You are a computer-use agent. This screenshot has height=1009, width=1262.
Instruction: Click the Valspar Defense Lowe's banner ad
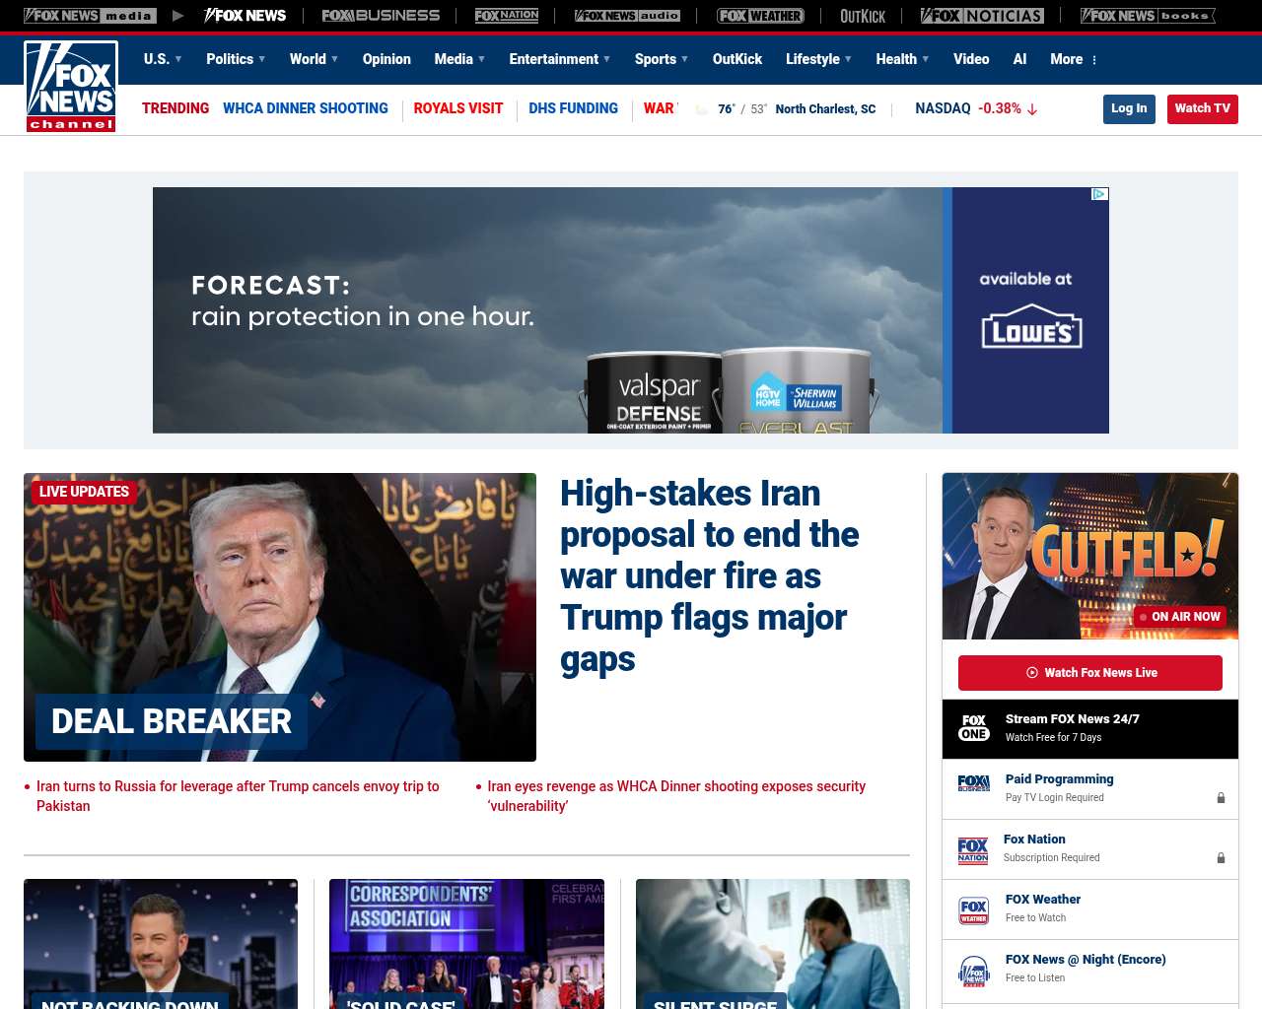point(631,310)
